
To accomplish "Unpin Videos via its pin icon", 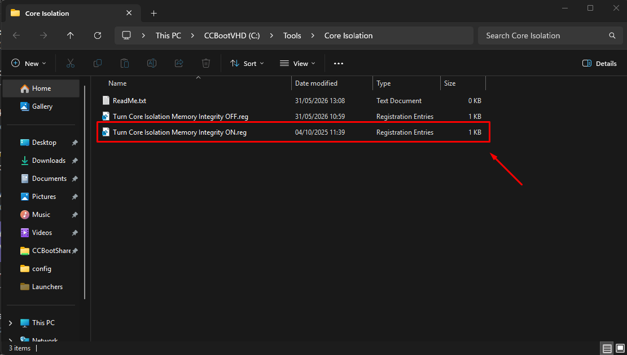I will [74, 233].
